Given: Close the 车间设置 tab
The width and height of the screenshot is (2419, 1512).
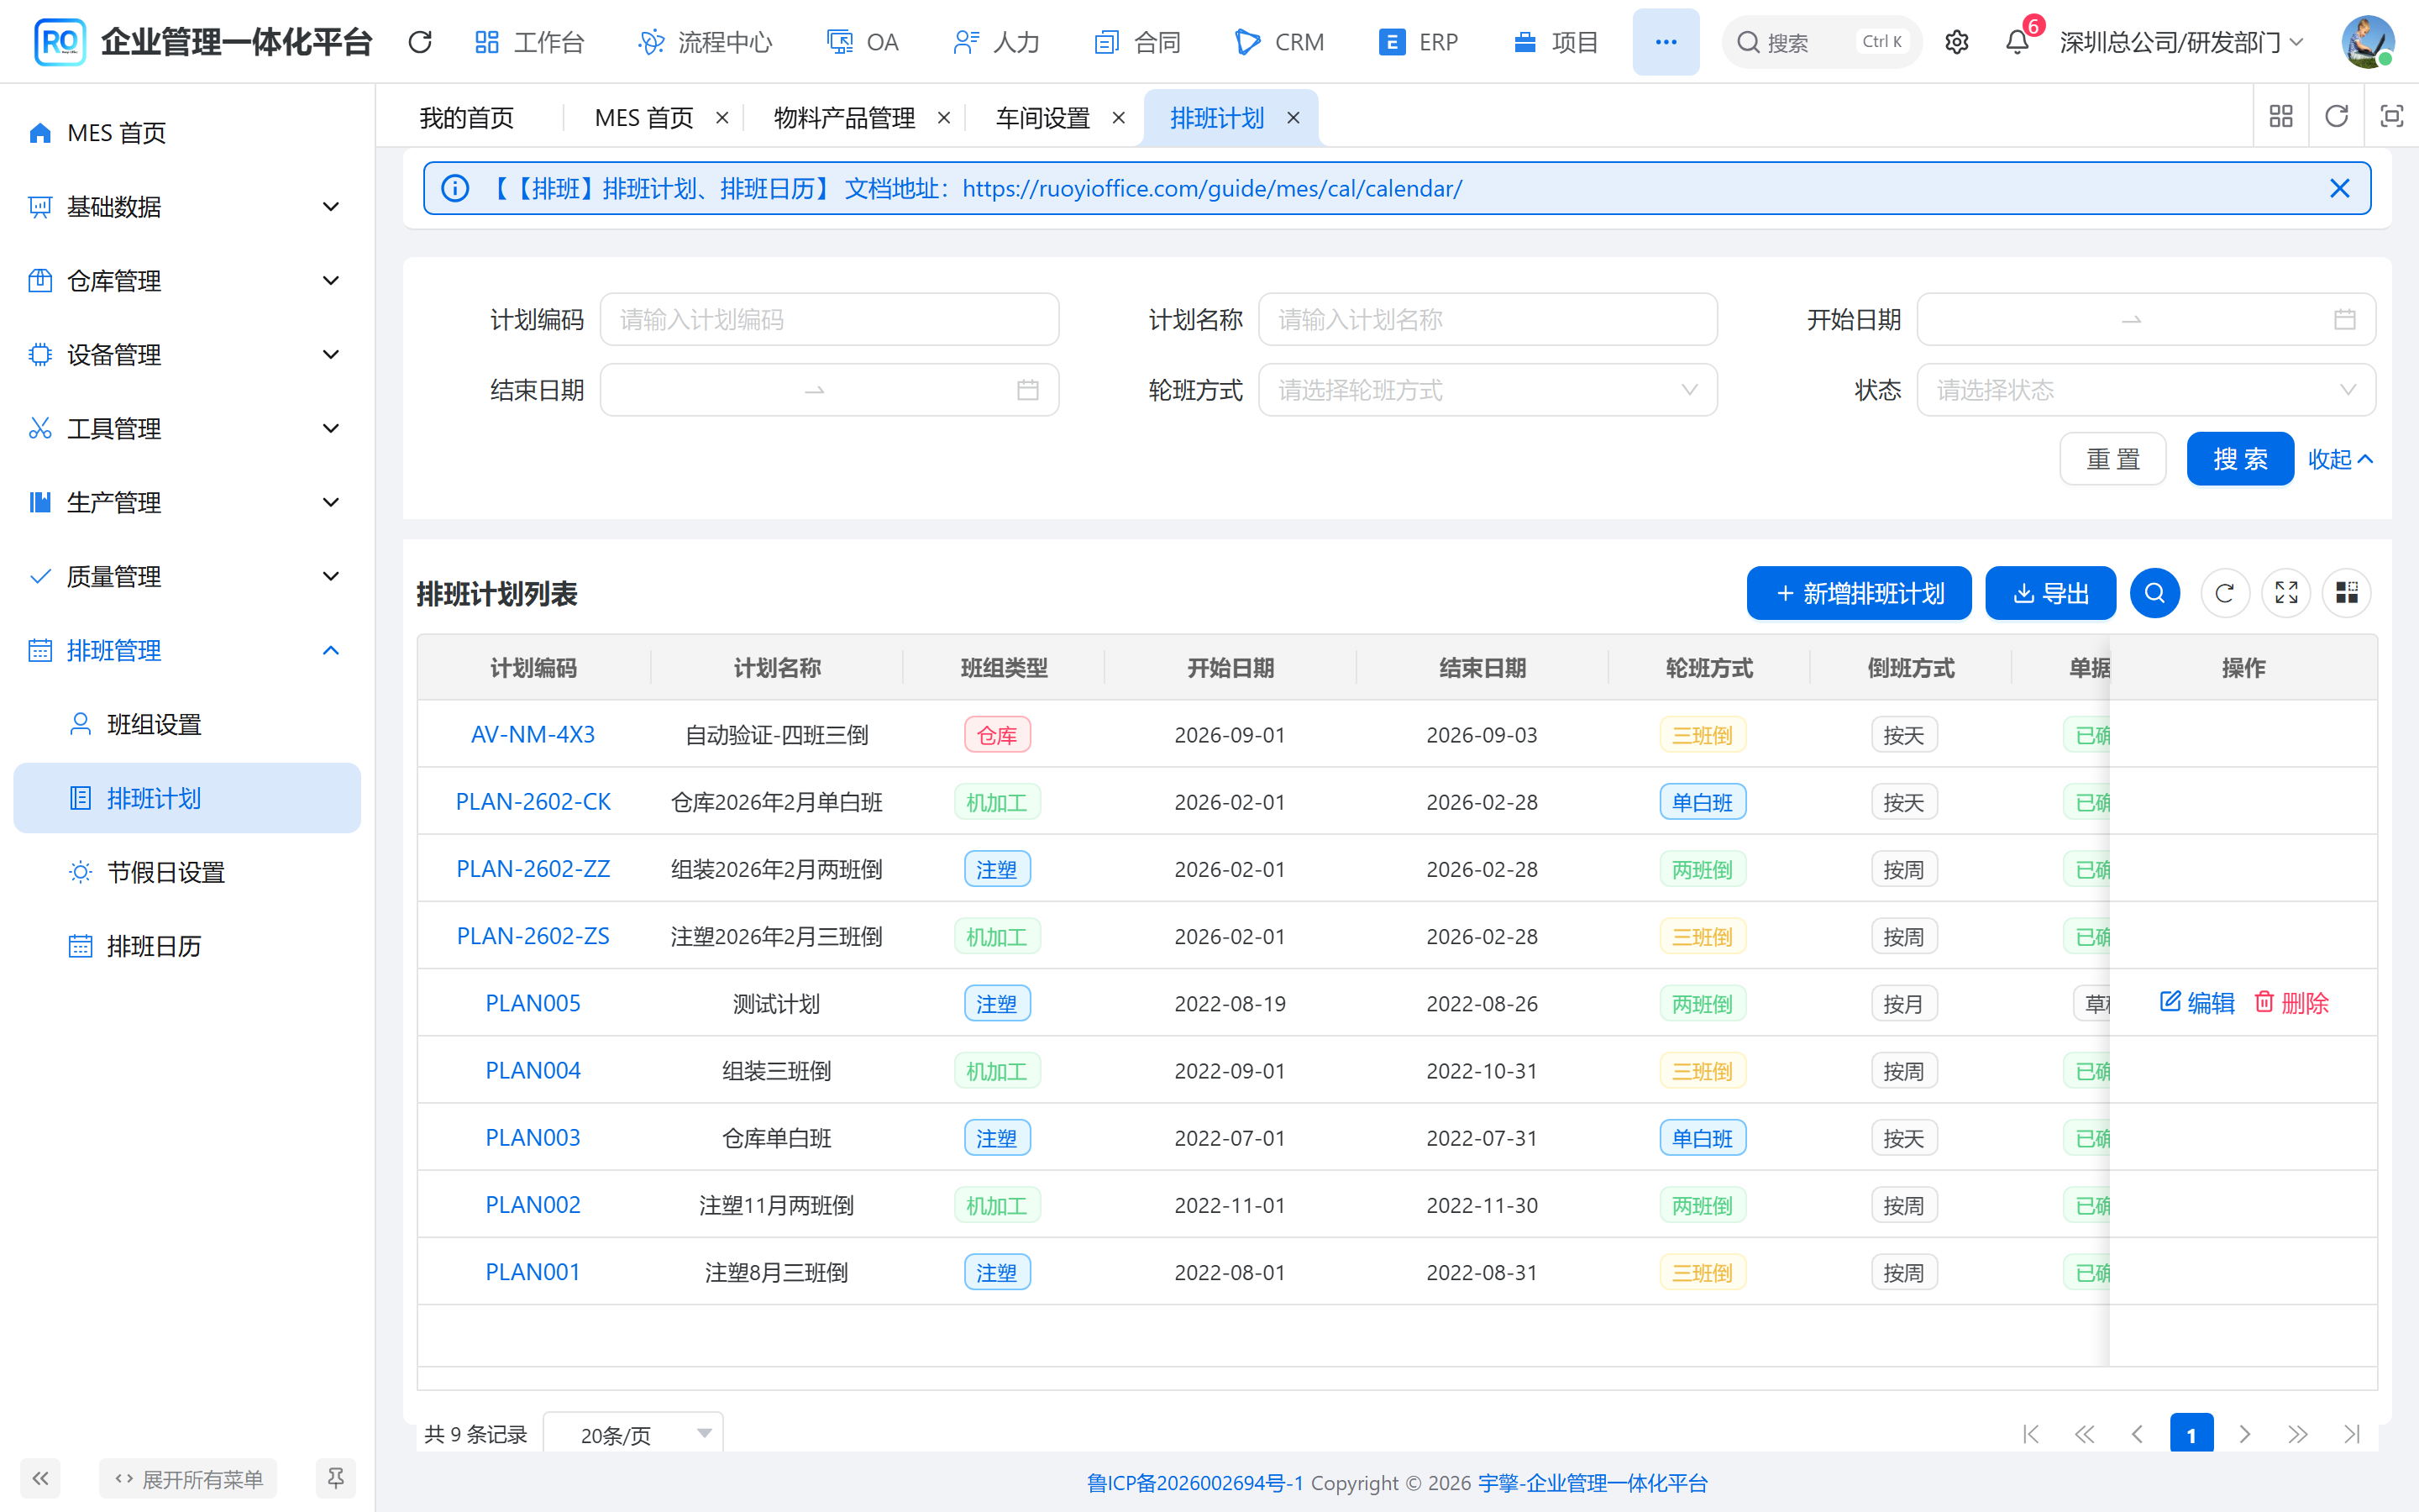Looking at the screenshot, I should [x=1119, y=118].
